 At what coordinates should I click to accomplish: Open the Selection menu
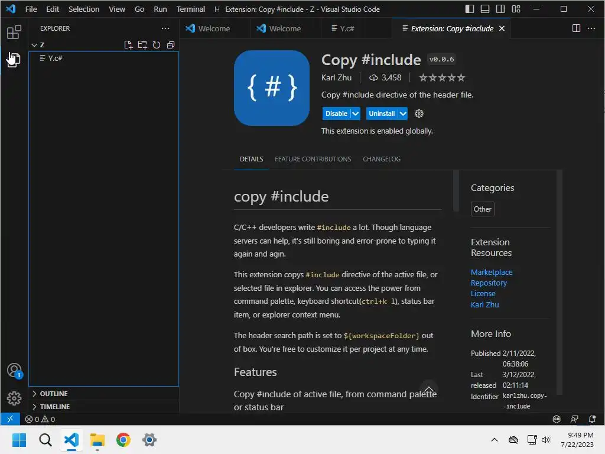pyautogui.click(x=84, y=9)
